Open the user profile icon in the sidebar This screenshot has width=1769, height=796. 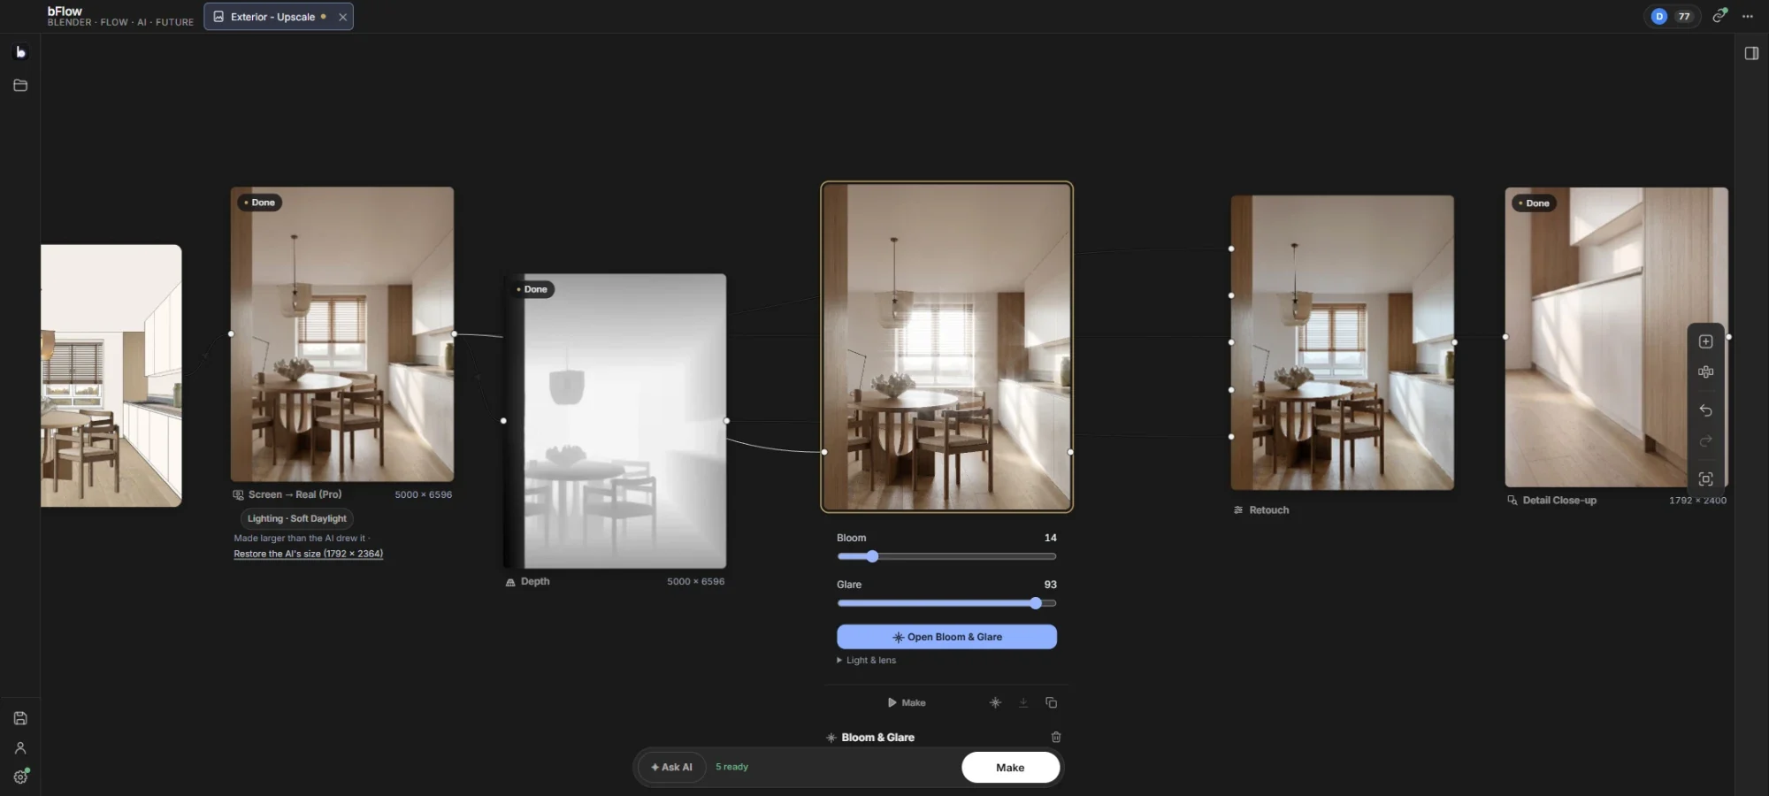tap(20, 748)
